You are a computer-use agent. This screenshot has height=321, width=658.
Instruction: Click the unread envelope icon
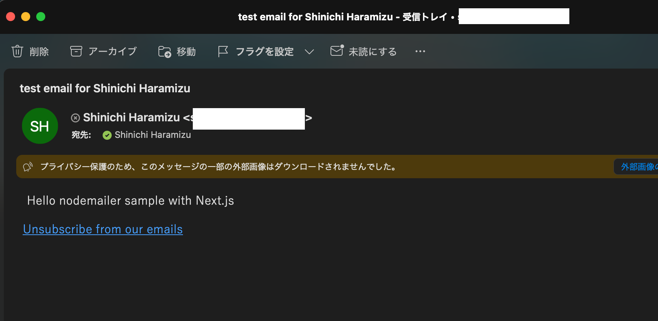pos(337,50)
